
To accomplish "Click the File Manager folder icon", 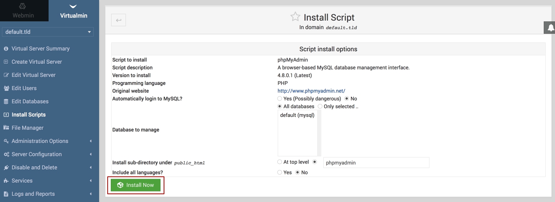I will coord(6,128).
